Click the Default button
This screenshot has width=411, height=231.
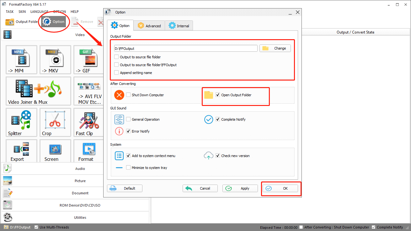[x=125, y=188]
